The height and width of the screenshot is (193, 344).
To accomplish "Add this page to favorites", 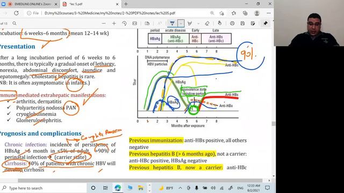I will point(222,13).
